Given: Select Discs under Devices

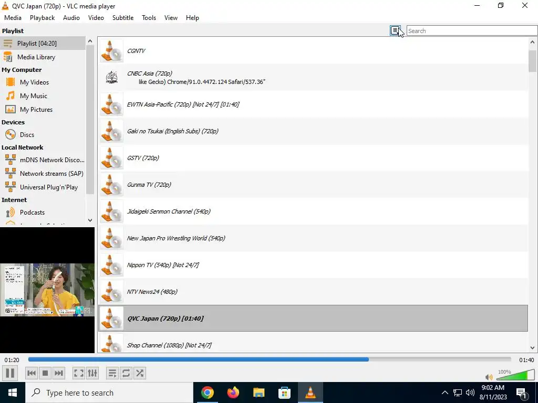Looking at the screenshot, I should [43, 135].
